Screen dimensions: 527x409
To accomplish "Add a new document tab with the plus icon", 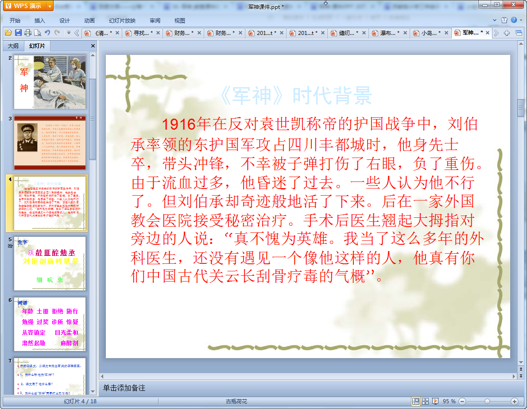I will [x=507, y=33].
